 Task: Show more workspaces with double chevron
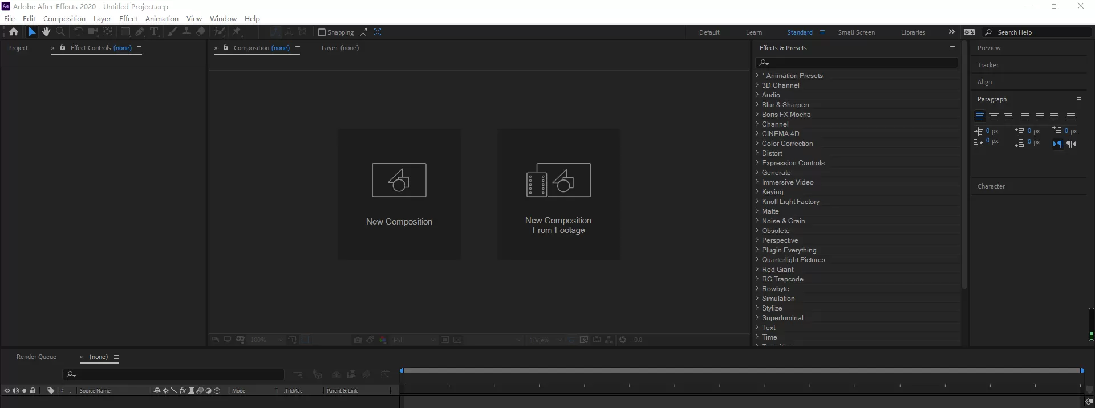click(x=951, y=32)
